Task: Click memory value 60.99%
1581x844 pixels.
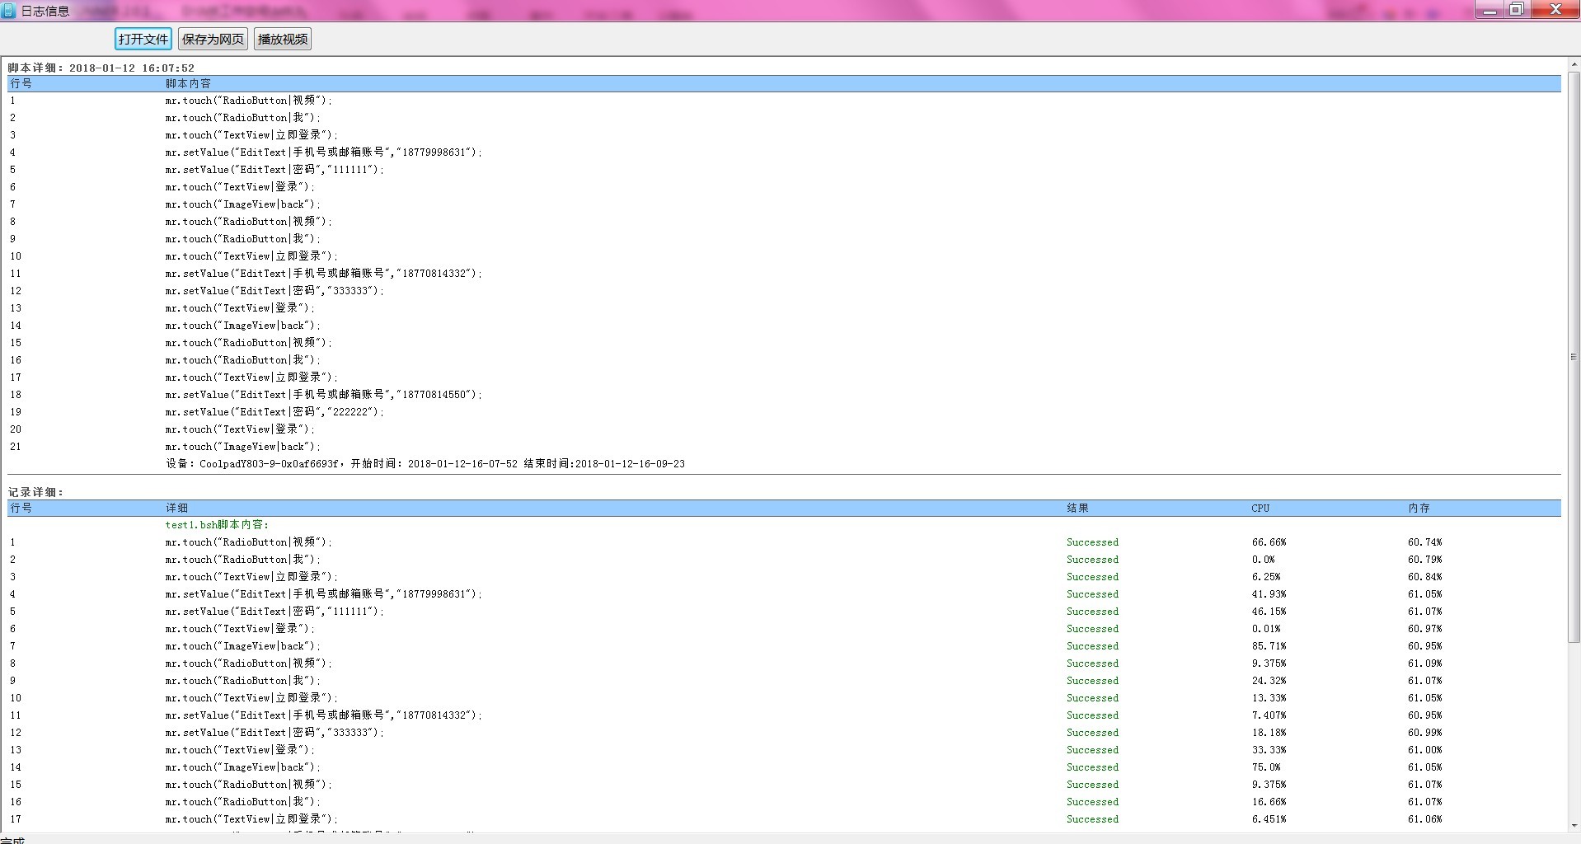Action: tap(1425, 733)
